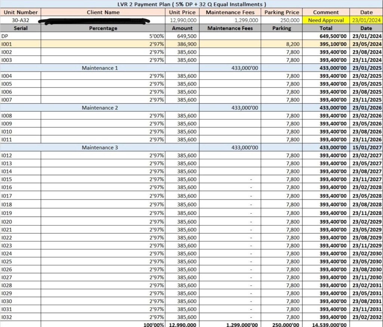Screen dimensions: 383x327
Task: Click the 'Maintenance 2' row label
Action: point(99,108)
